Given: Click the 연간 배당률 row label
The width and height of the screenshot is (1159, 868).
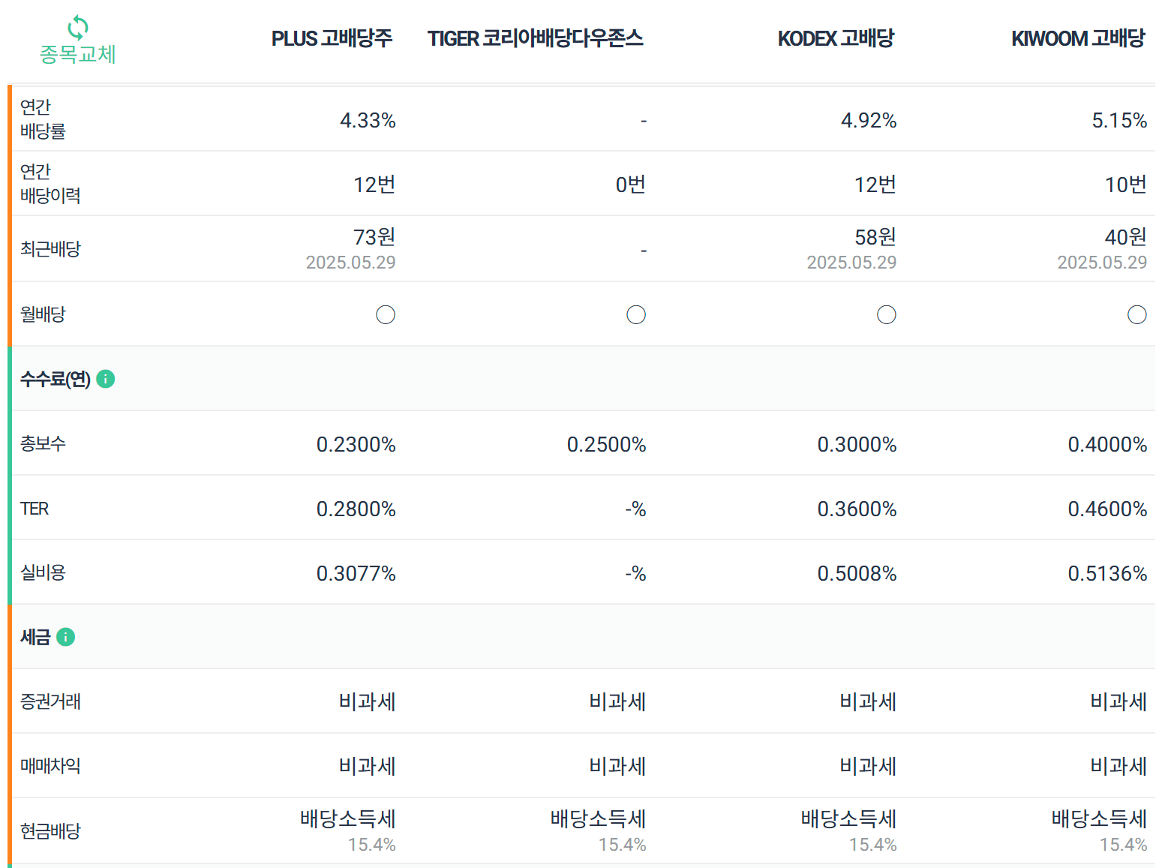Looking at the screenshot, I should pos(43,119).
